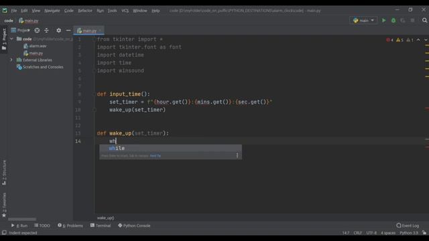The image size is (429, 241).
Task: Place cursor on wake_up(set_timer) line
Action: click(x=137, y=110)
